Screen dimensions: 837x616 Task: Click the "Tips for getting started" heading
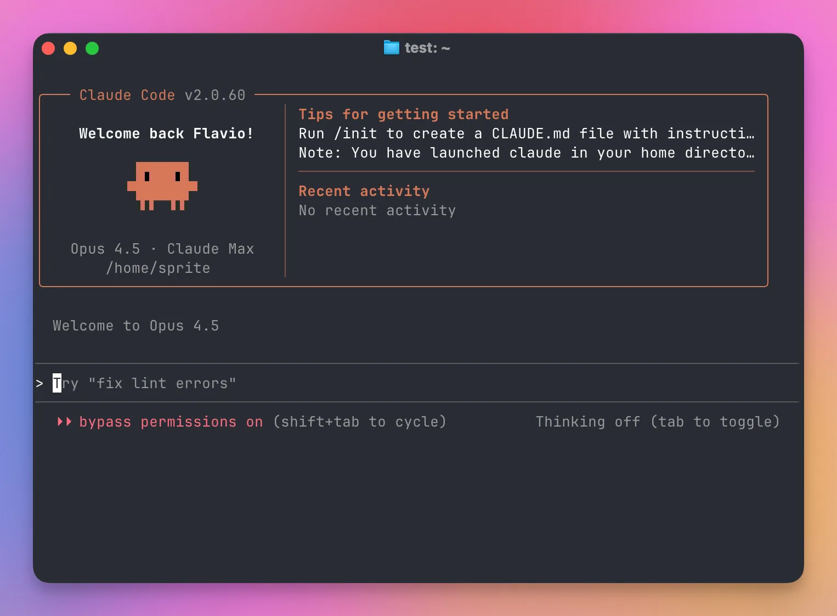click(x=404, y=114)
